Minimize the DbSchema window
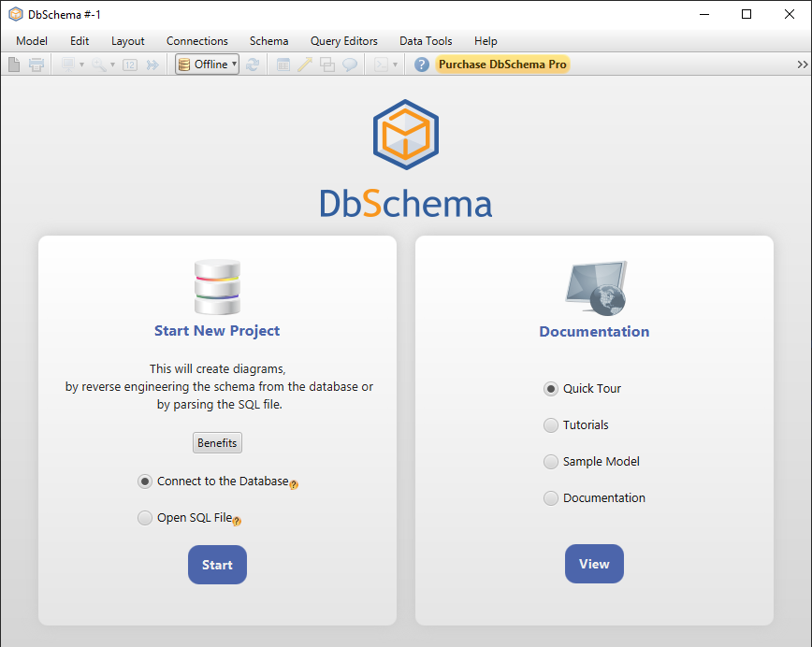The height and width of the screenshot is (647, 812). click(x=704, y=14)
